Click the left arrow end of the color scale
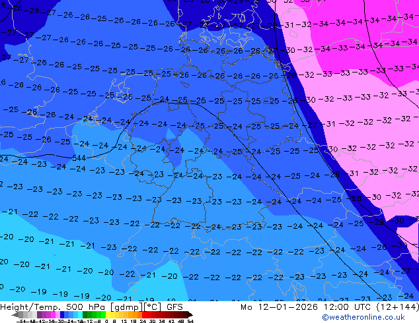419x323 pixels. pos(15,315)
